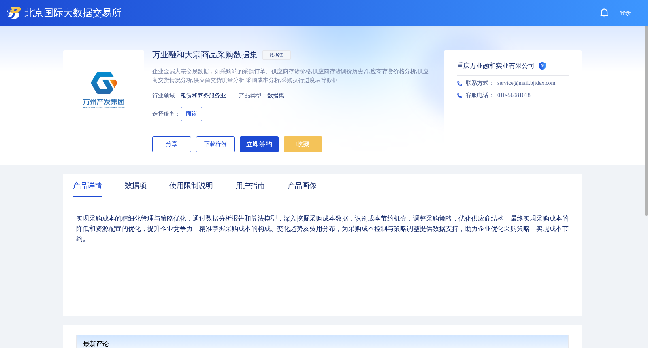Image resolution: width=648 pixels, height=348 pixels.
Task: Click the service@mail.bjidex.com email text
Action: coord(526,83)
